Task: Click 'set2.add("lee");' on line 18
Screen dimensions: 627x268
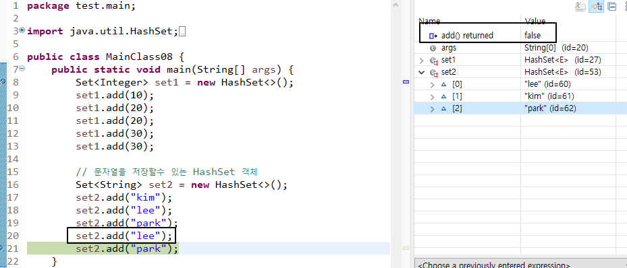Action: pyautogui.click(x=124, y=210)
